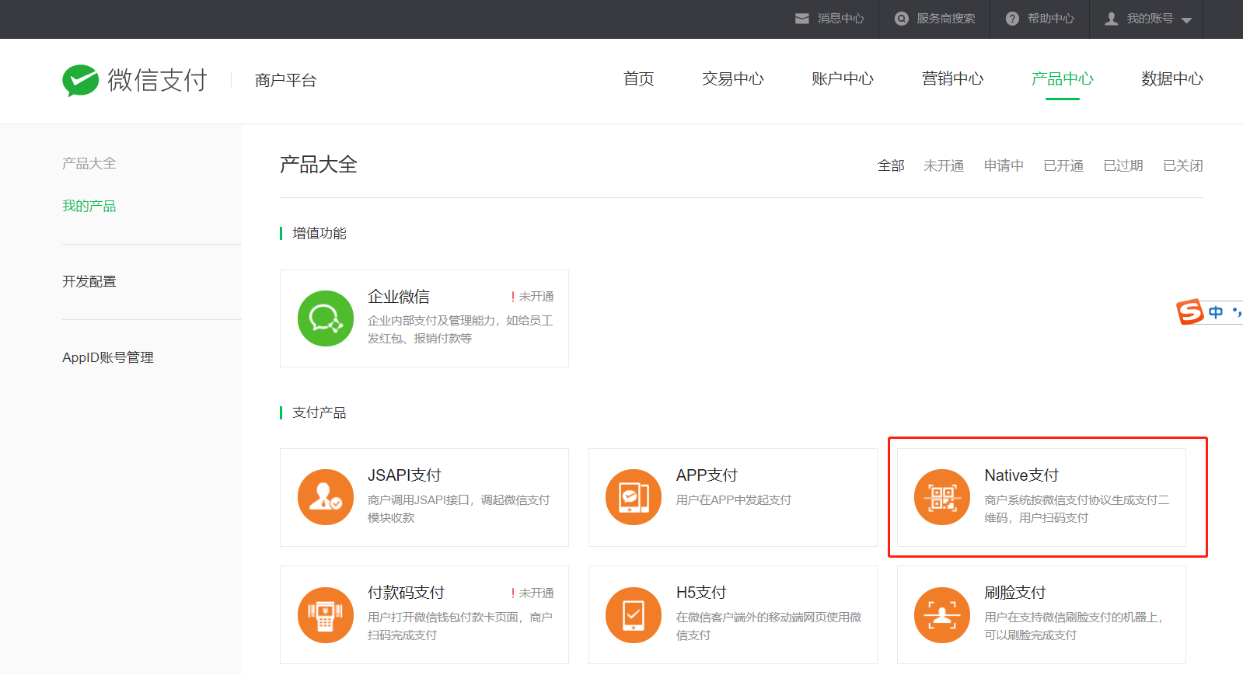Click the 刷脸支付 face scan icon
The image size is (1243, 675).
point(942,615)
